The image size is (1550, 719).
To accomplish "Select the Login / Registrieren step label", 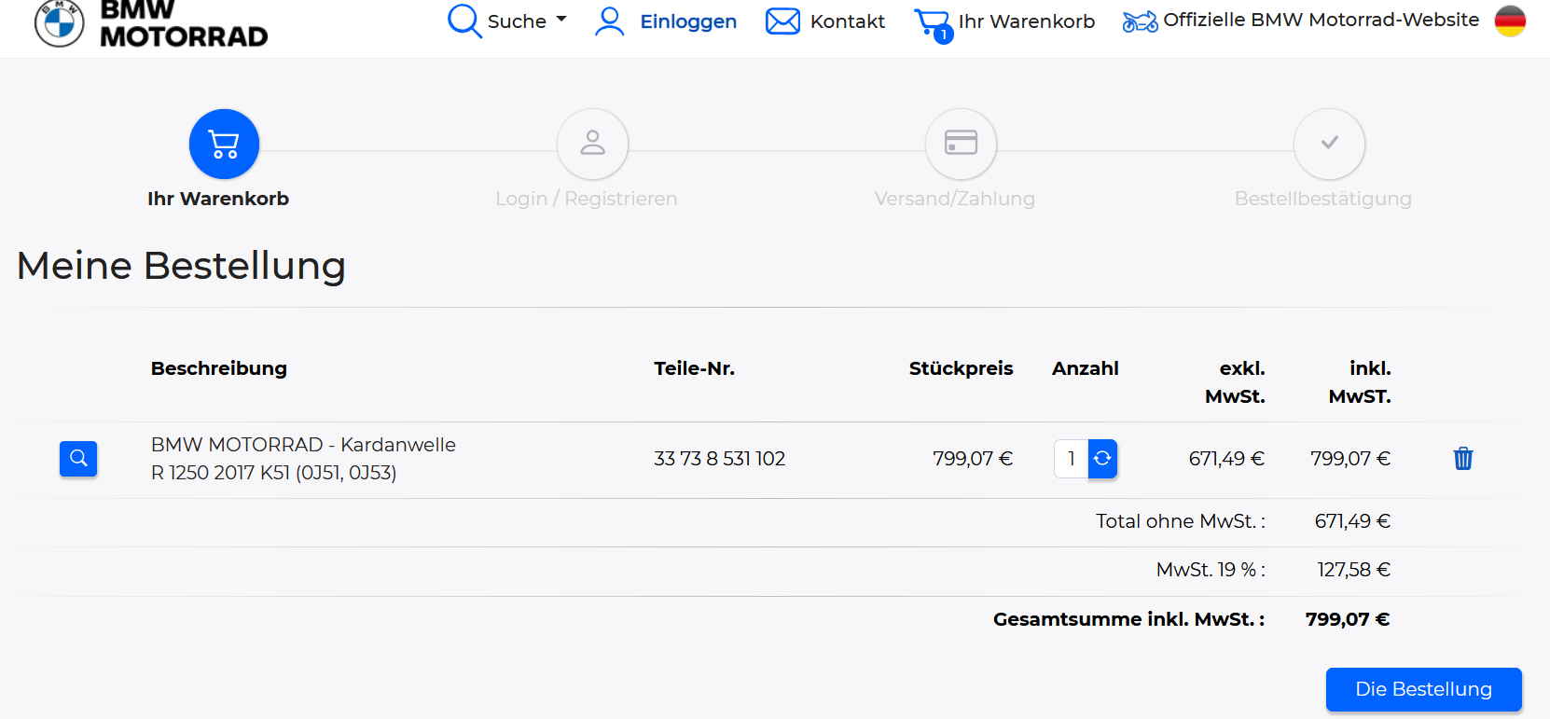I will pyautogui.click(x=587, y=199).
